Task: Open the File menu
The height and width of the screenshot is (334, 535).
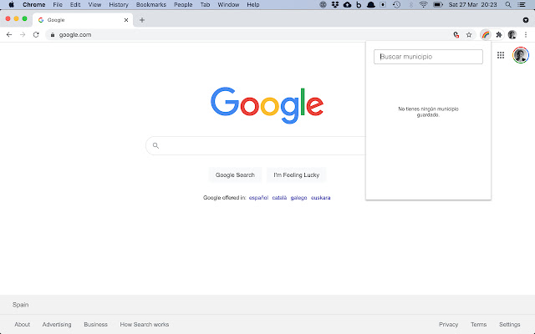Action: point(58,5)
